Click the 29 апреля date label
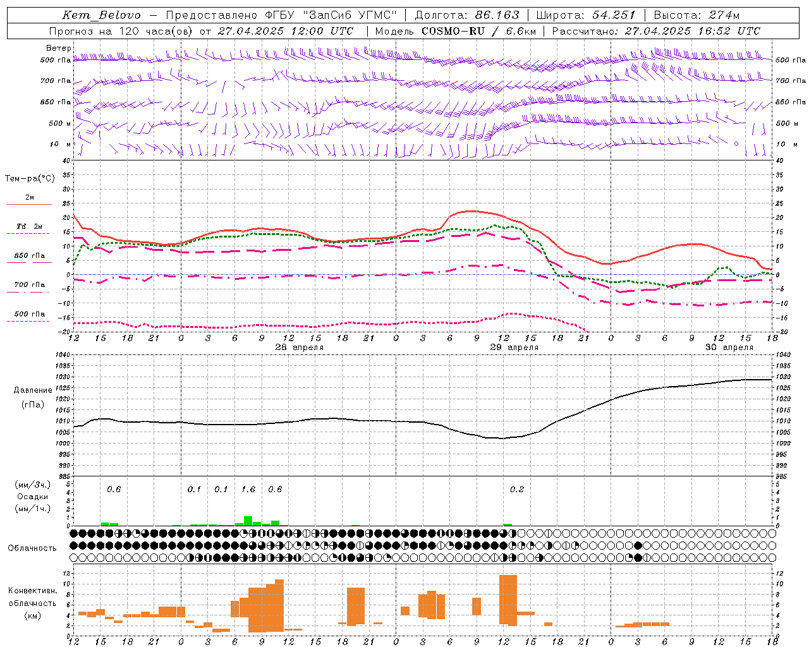The height and width of the screenshot is (647, 809). (514, 348)
